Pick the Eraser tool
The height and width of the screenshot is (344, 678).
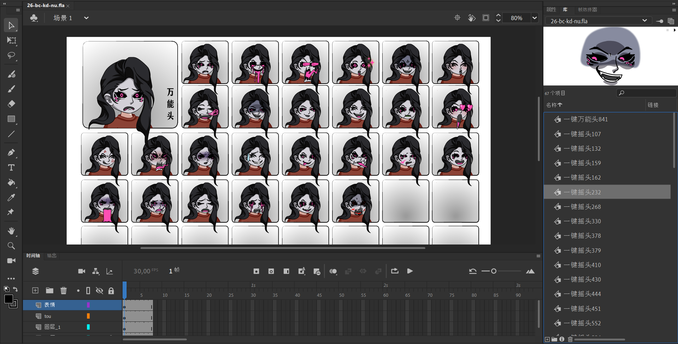pyautogui.click(x=11, y=104)
